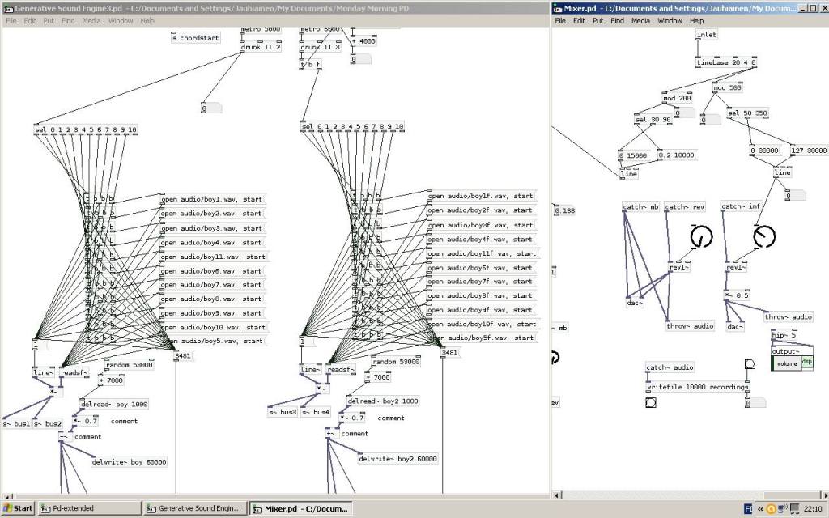Click the volume control in output~
Image resolution: width=829 pixels, height=518 pixels.
pyautogui.click(x=786, y=364)
